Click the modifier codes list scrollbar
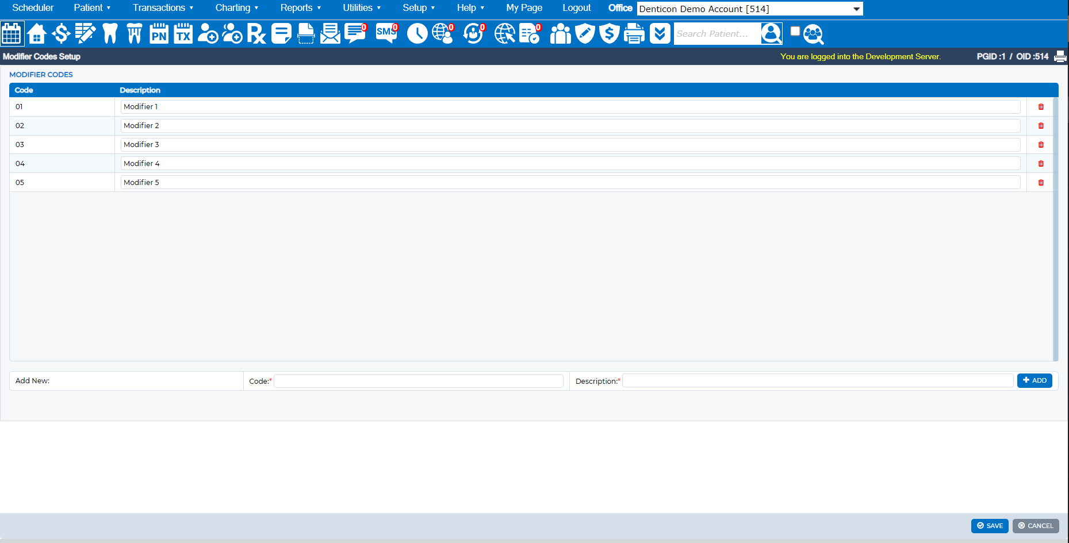Image resolution: width=1069 pixels, height=543 pixels. [x=1055, y=229]
